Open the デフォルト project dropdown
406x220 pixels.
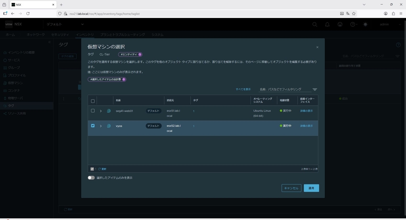(65, 24)
